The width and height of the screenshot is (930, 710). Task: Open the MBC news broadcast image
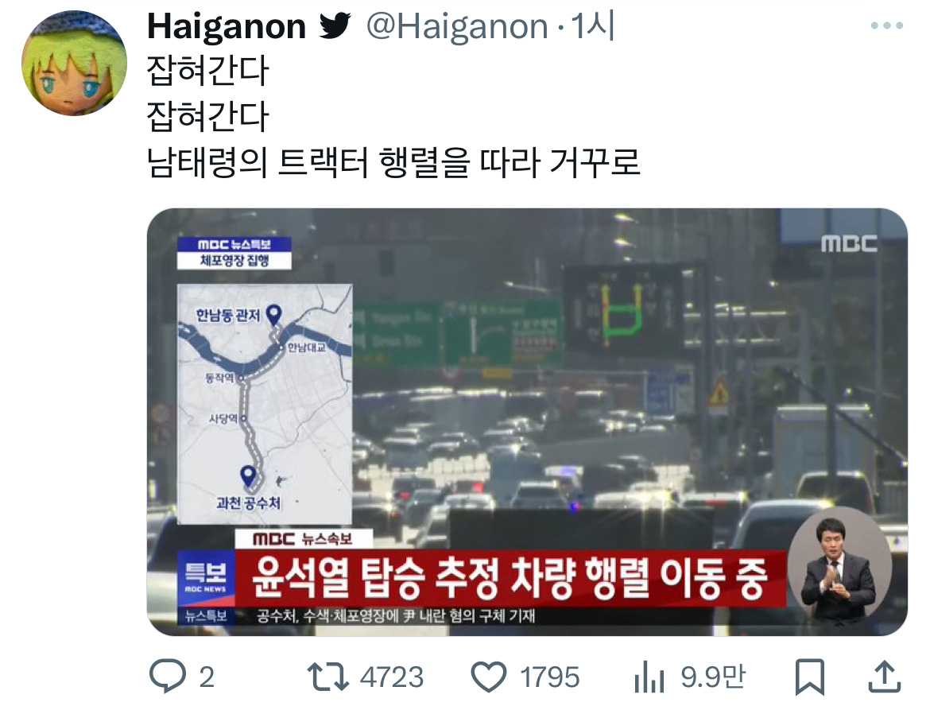point(527,421)
